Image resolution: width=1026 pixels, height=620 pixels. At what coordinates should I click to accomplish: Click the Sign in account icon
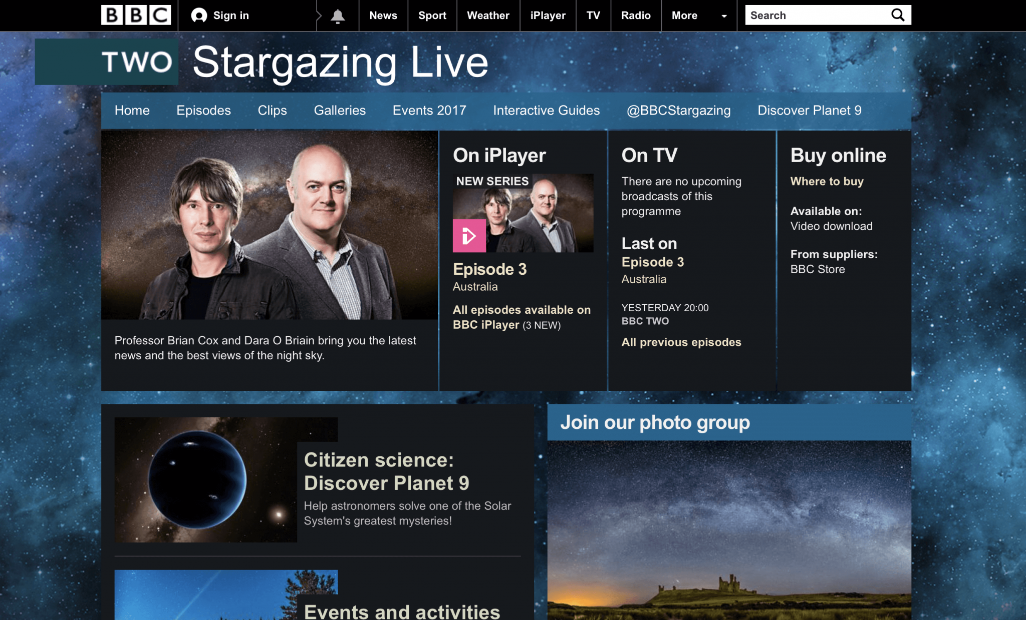point(199,16)
